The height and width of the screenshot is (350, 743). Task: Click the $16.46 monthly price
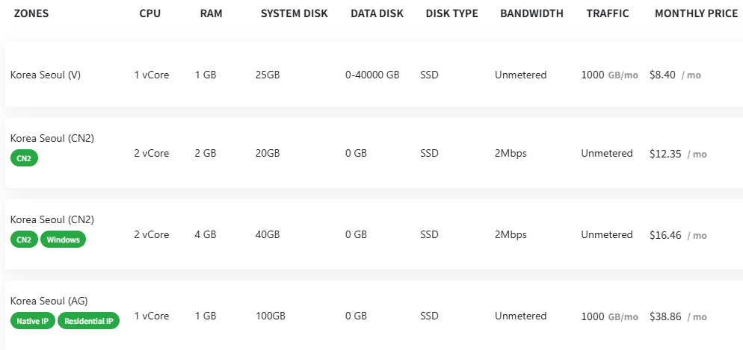click(665, 235)
